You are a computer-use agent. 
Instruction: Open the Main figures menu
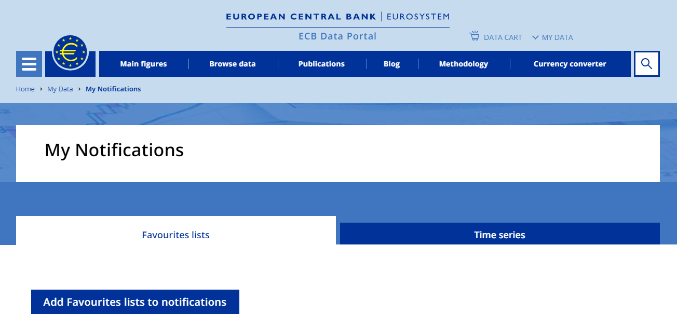(x=143, y=64)
